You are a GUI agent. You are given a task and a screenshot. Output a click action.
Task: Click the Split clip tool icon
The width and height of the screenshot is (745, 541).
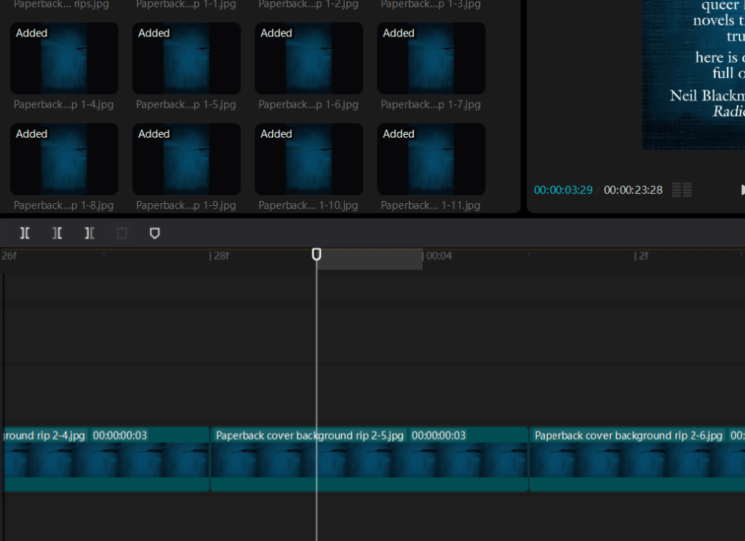coord(25,233)
